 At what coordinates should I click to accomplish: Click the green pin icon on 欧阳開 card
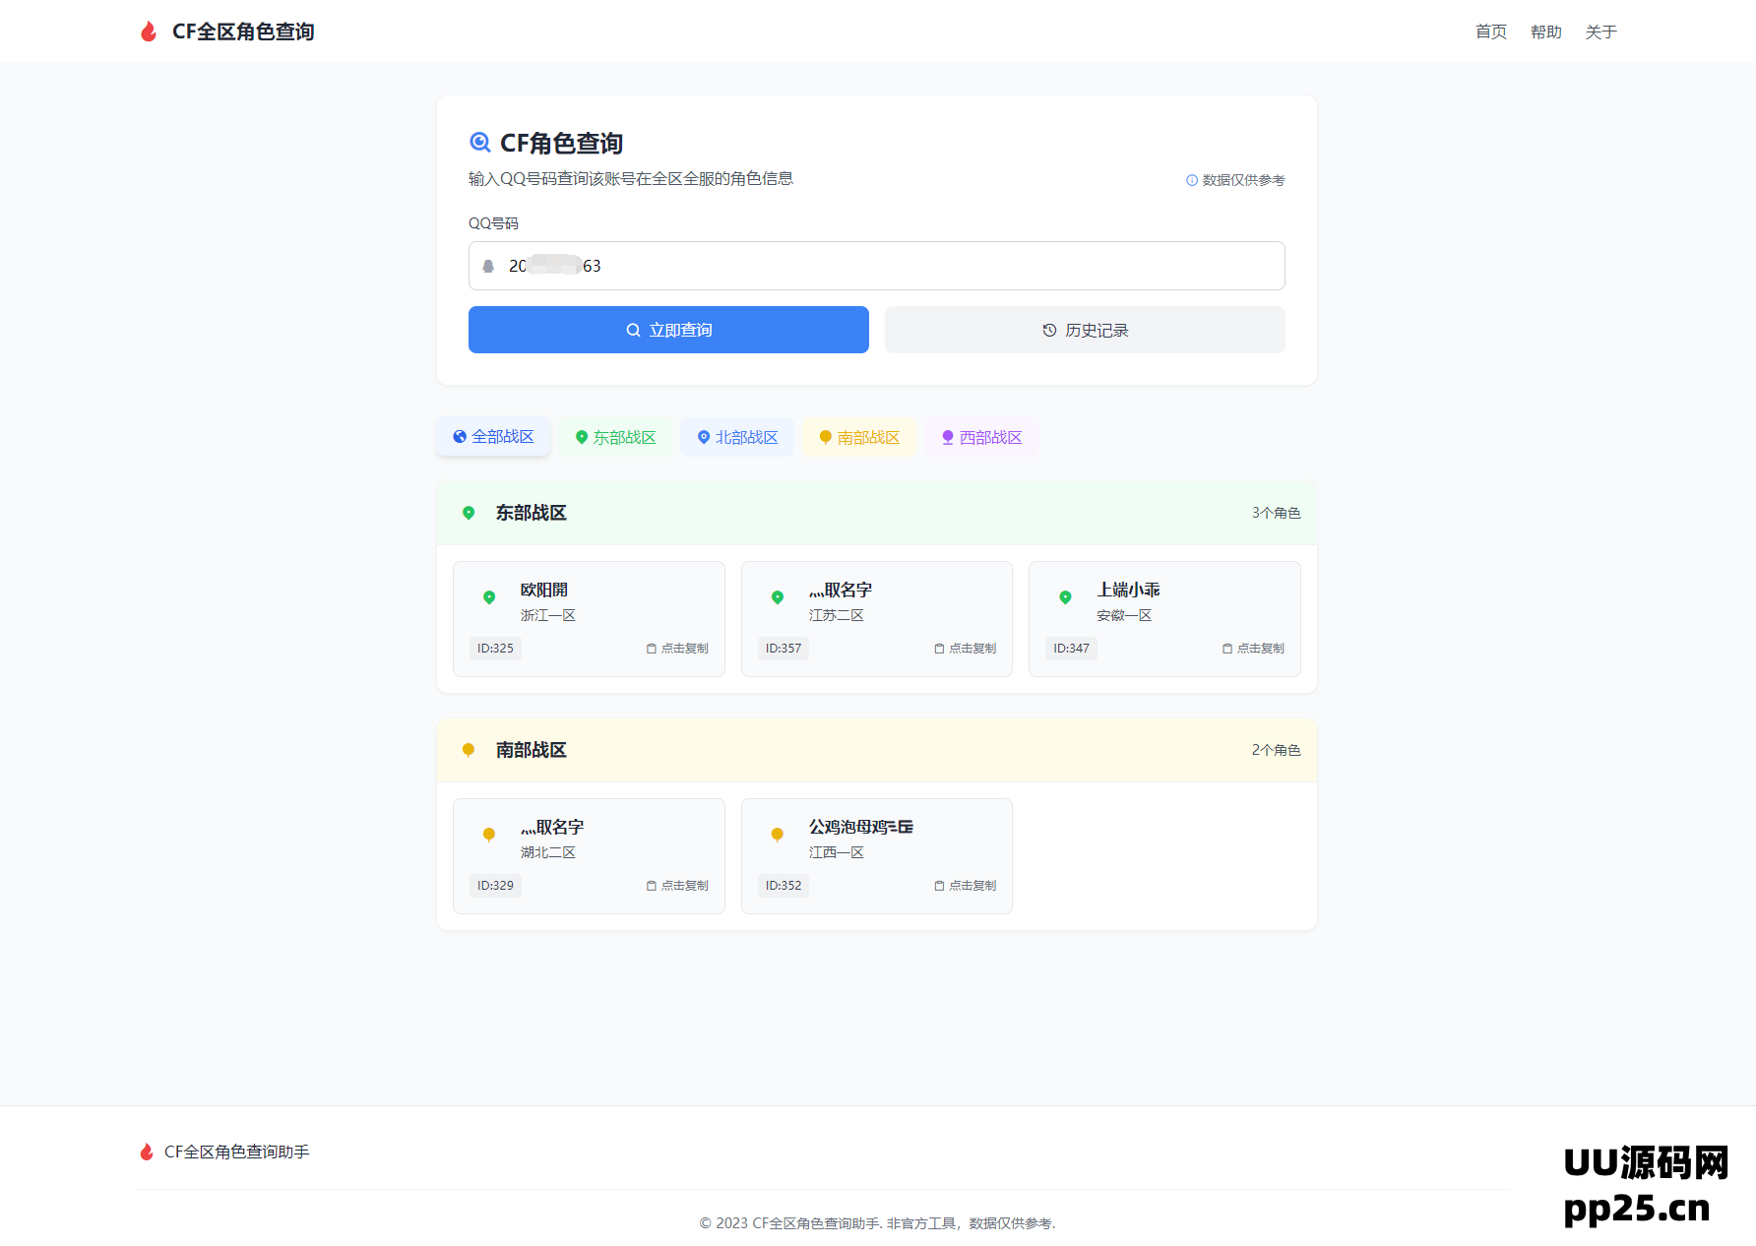[489, 597]
